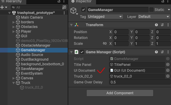Open Title Panel object picker
Image resolution: width=171 pixels, height=105 pixels.
(x=168, y=64)
